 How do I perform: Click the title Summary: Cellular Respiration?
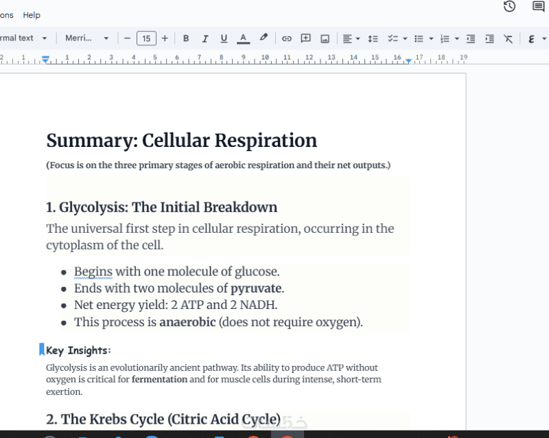point(182,141)
